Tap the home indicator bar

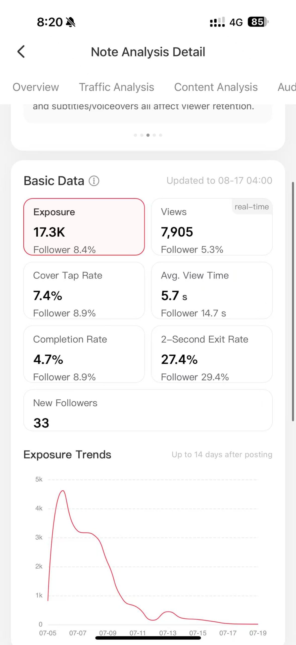tap(148, 638)
